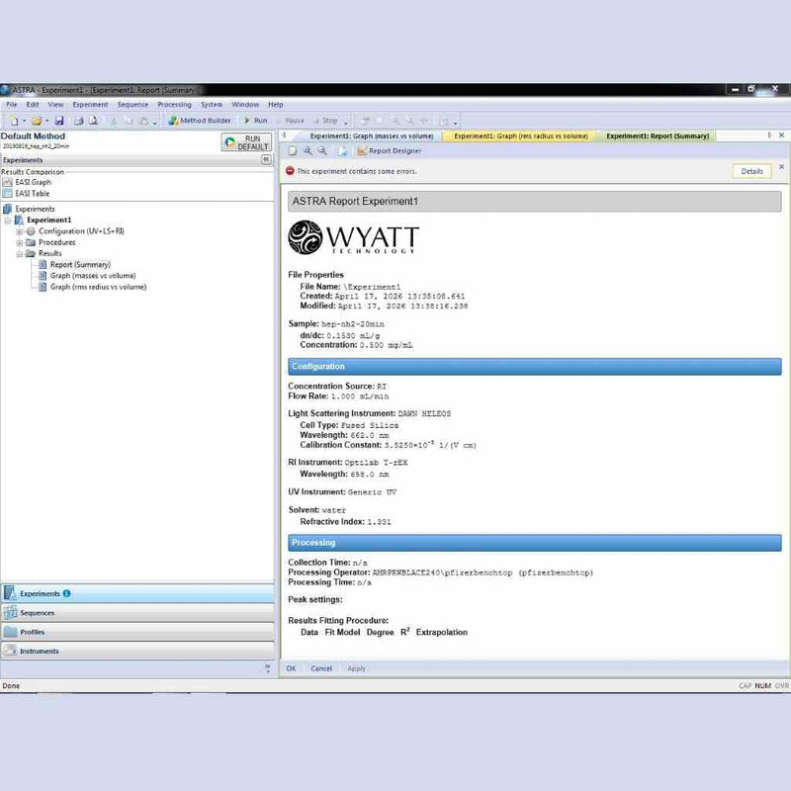Image resolution: width=791 pixels, height=791 pixels.
Task: Click the Cut scissors icon
Action: 114,121
